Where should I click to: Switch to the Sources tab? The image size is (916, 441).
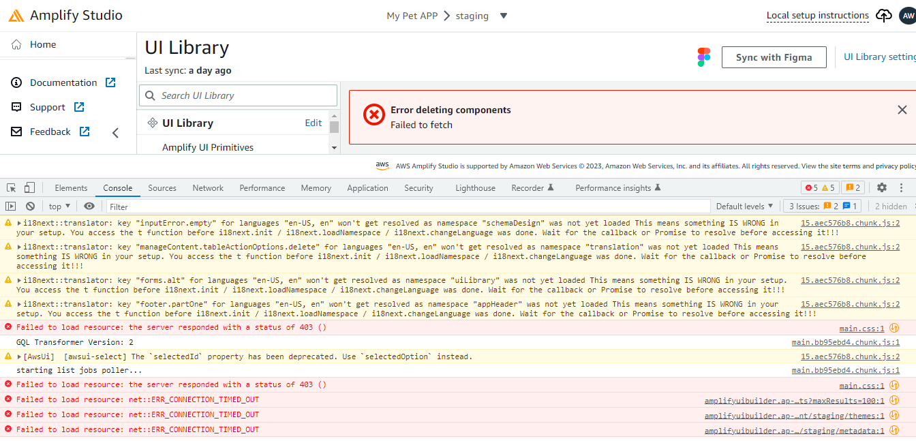pyautogui.click(x=162, y=188)
